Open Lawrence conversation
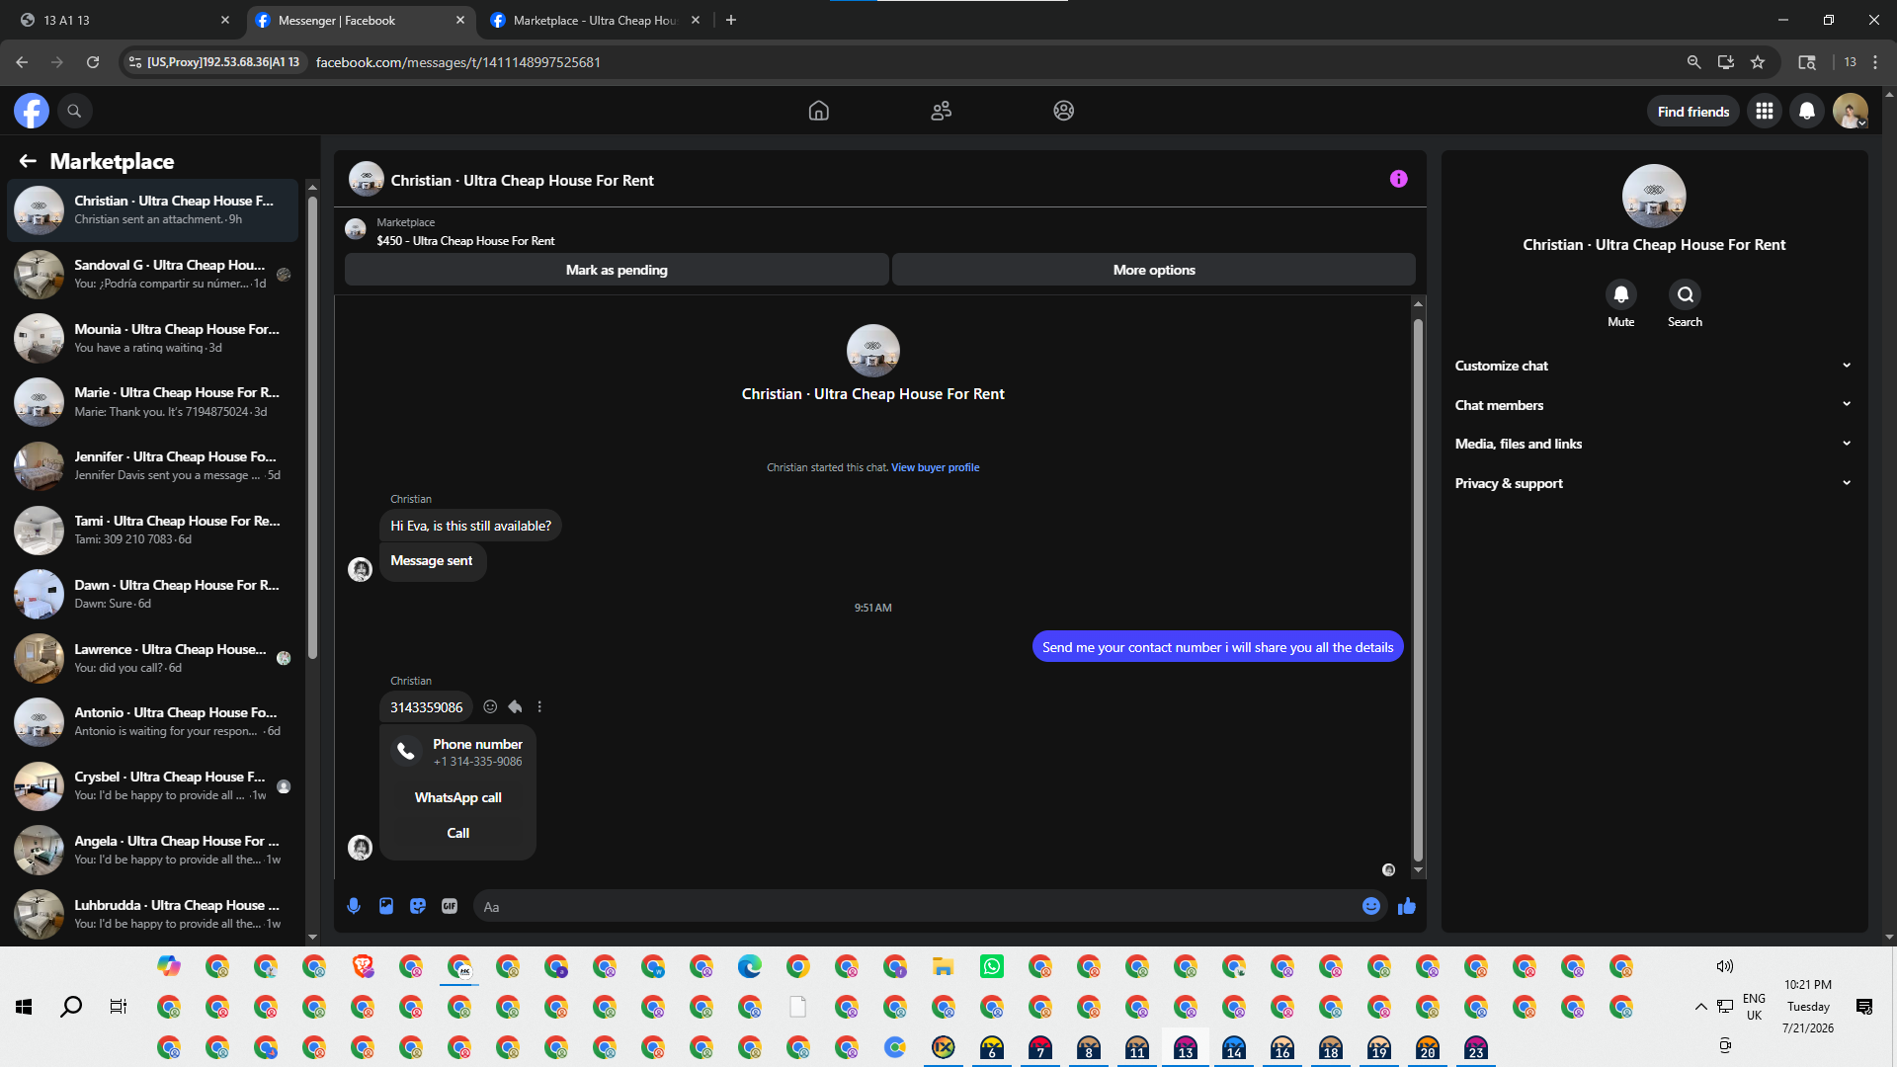The width and height of the screenshot is (1897, 1067). coord(153,658)
